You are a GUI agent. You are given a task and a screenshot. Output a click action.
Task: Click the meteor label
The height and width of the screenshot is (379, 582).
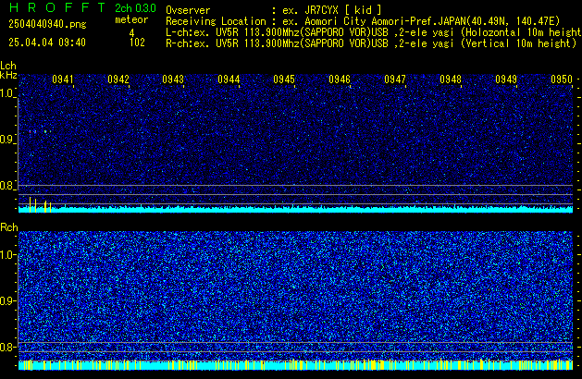coord(131,19)
